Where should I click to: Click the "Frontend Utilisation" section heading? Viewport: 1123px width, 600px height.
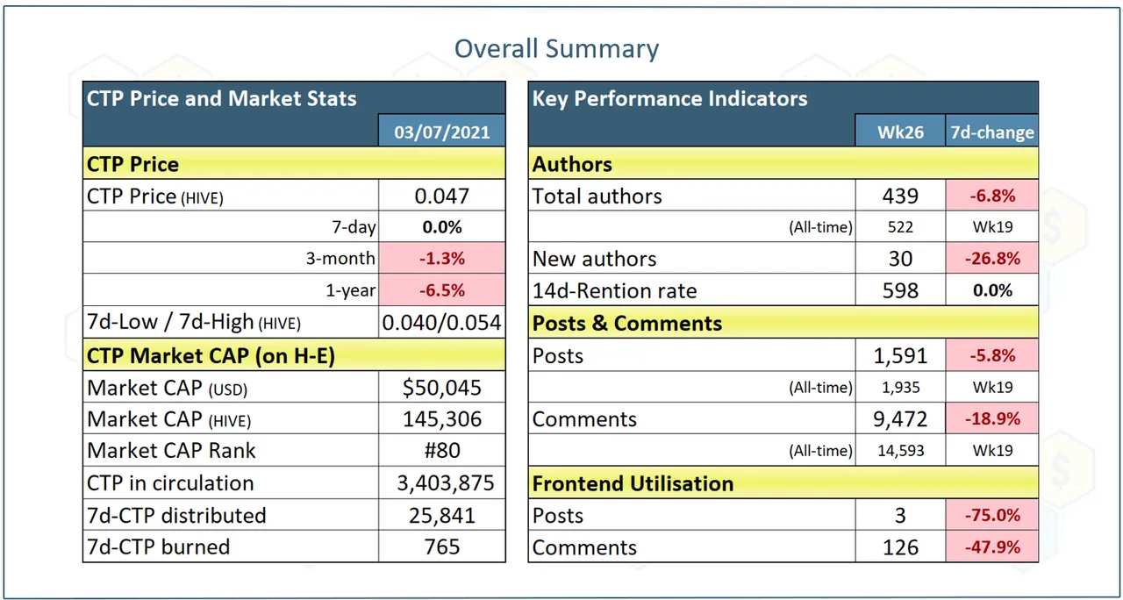point(783,483)
